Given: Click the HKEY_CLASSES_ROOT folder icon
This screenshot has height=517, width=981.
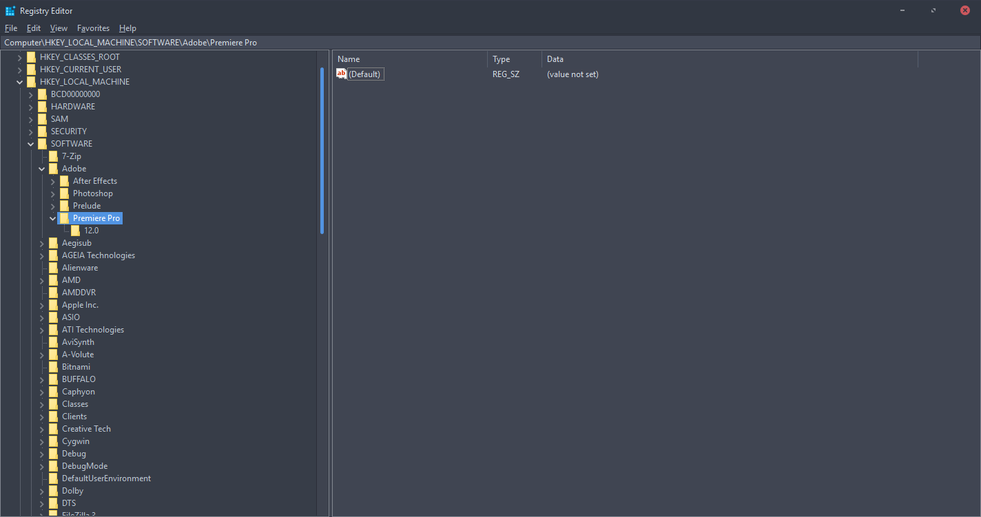Looking at the screenshot, I should point(31,57).
